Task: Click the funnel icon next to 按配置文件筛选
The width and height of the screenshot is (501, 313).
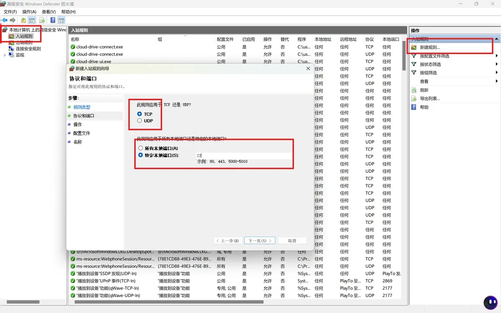Action: 414,56
